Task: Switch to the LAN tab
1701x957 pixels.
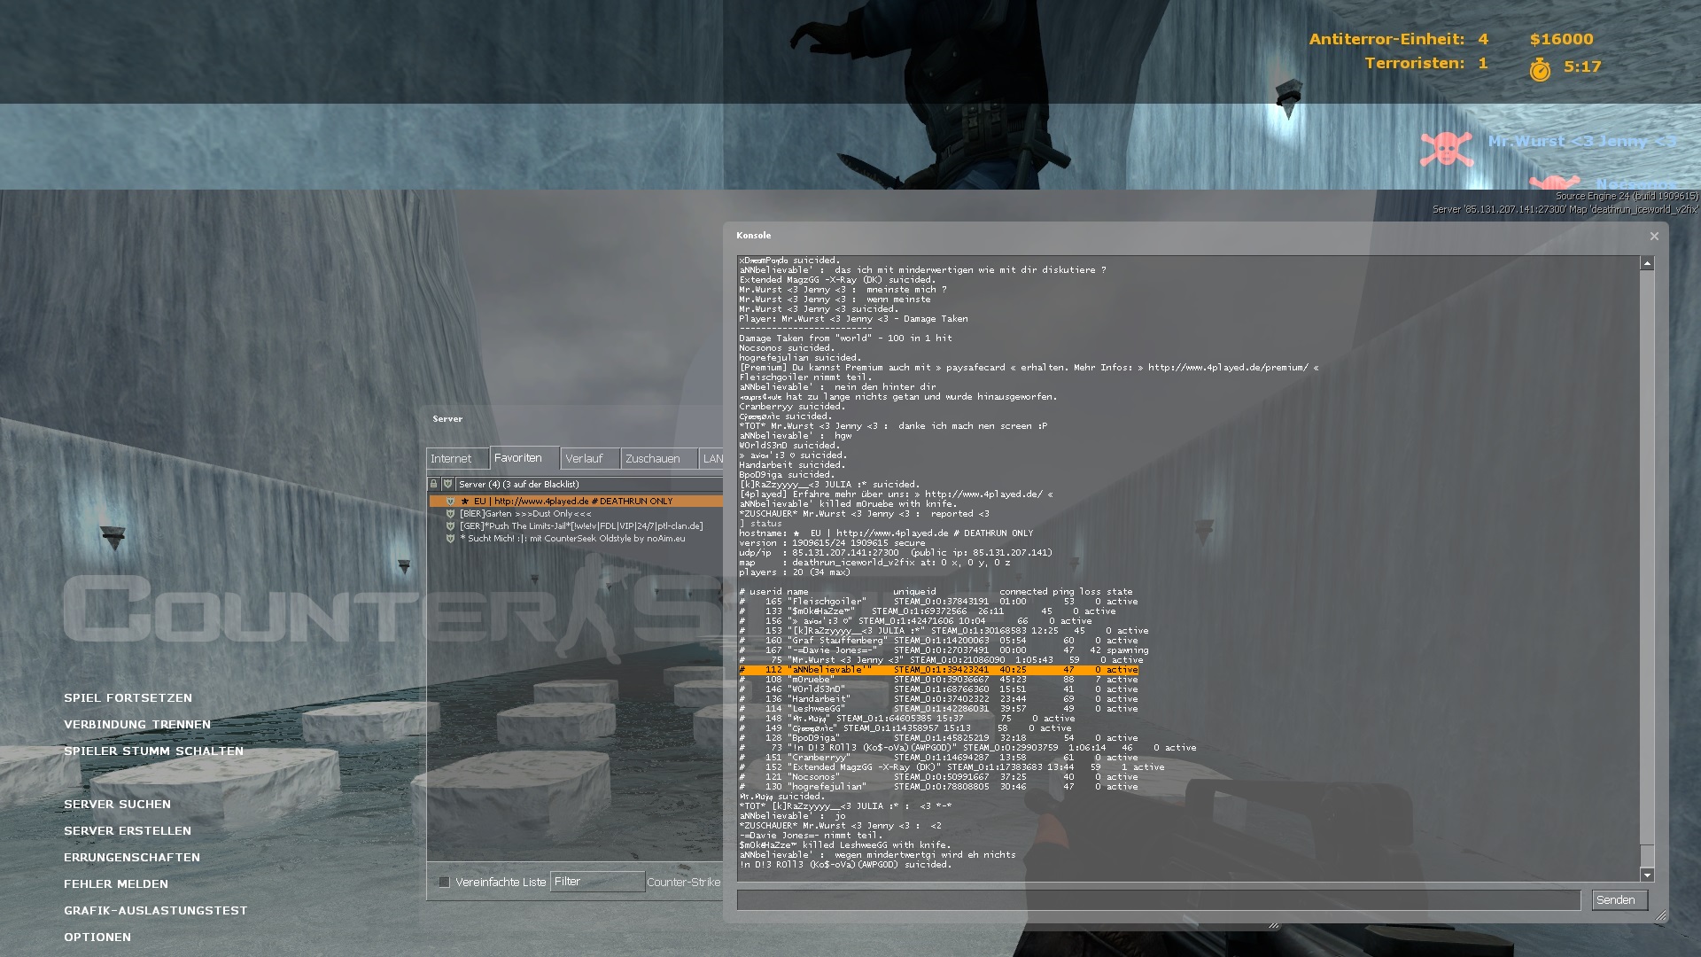Action: 711,458
